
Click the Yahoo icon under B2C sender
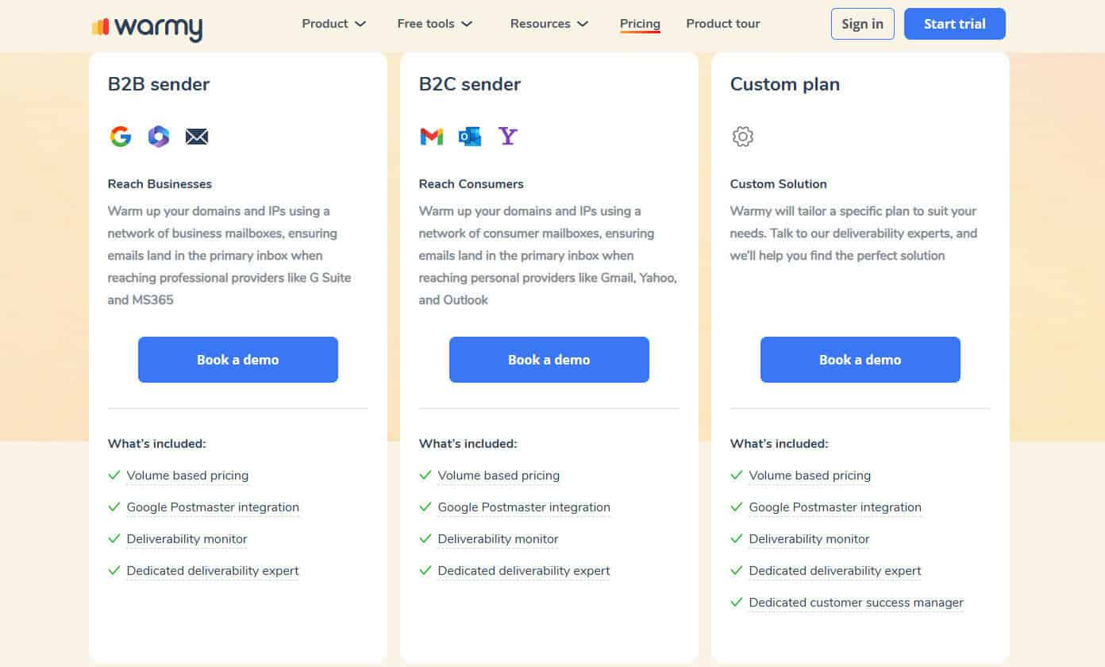pos(508,137)
